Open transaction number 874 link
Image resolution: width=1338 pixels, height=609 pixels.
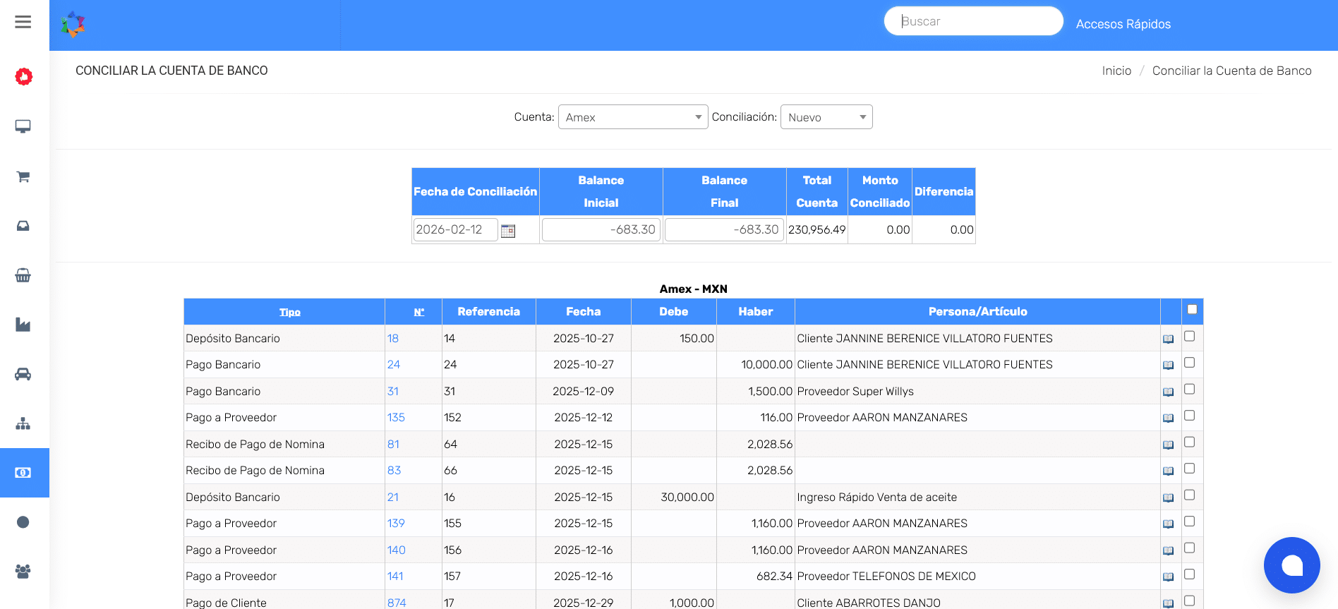[x=397, y=603]
